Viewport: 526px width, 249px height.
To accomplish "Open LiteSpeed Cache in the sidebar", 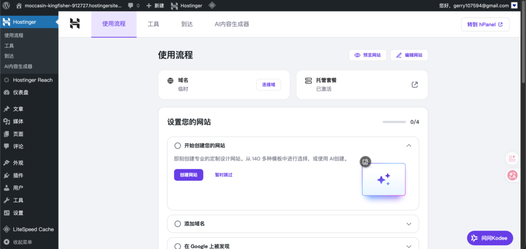I will tap(29, 229).
